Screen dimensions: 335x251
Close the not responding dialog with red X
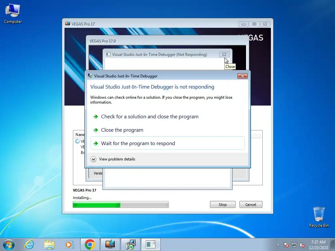pyautogui.click(x=242, y=76)
